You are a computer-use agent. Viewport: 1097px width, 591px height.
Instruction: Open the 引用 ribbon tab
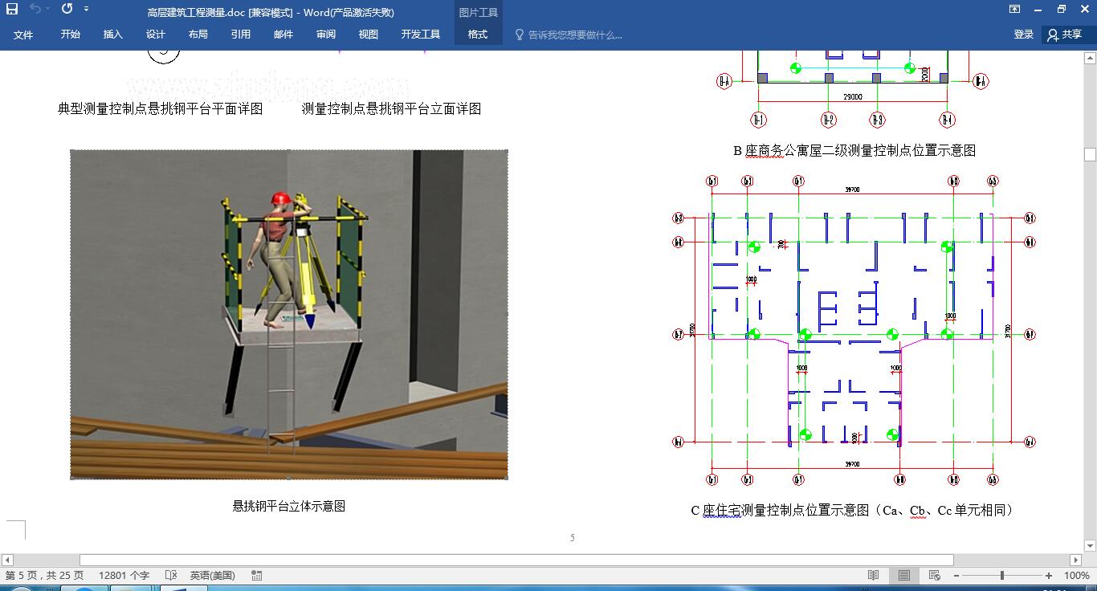click(241, 35)
